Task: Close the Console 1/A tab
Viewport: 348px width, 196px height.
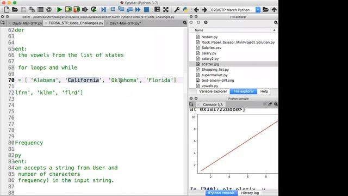Action: click(x=198, y=105)
